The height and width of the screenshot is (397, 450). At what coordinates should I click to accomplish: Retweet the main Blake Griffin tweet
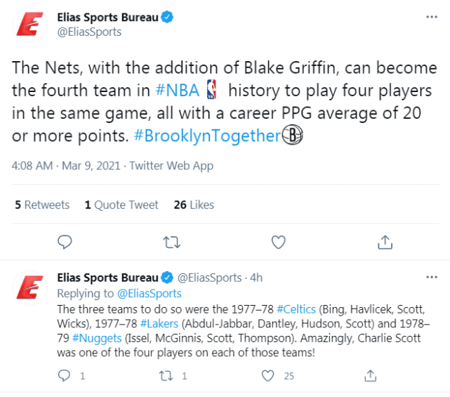[171, 242]
